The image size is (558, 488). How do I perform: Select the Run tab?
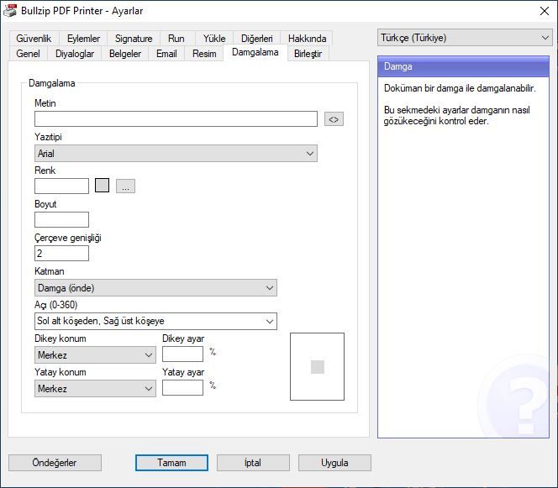click(x=176, y=39)
